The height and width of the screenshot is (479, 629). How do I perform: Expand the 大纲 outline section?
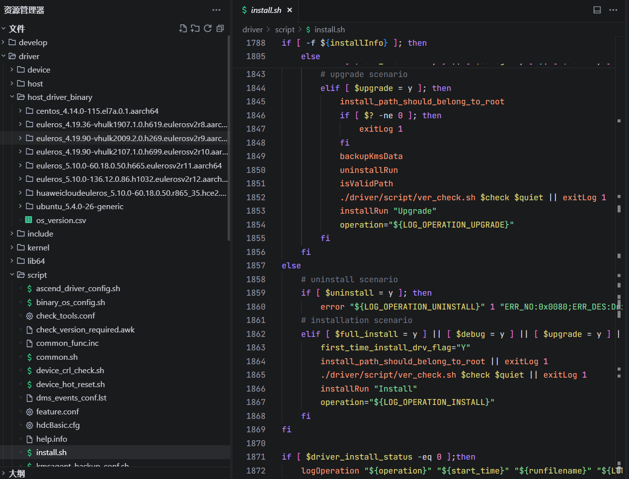[x=3, y=474]
